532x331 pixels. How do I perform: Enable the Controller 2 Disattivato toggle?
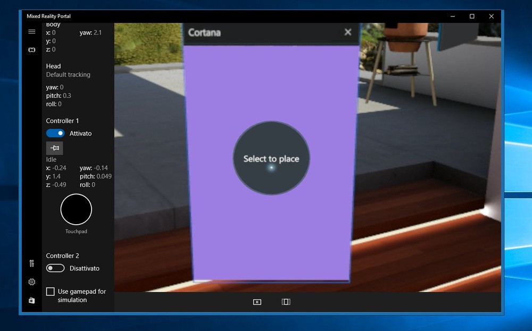55,268
